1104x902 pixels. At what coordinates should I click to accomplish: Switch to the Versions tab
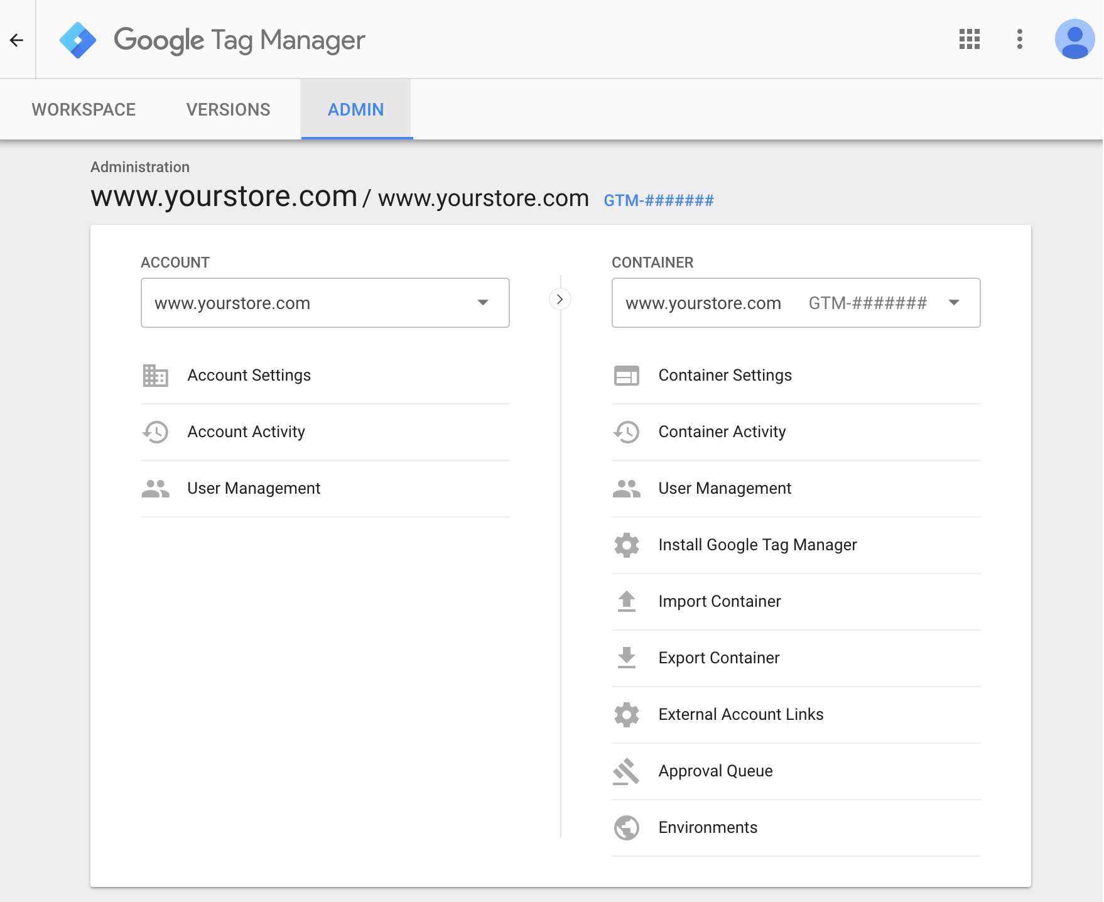[228, 109]
